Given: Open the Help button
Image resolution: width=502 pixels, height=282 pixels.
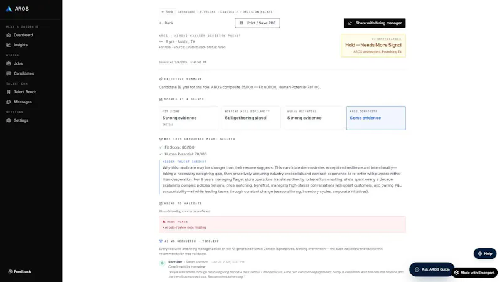Looking at the screenshot, I should (x=485, y=254).
